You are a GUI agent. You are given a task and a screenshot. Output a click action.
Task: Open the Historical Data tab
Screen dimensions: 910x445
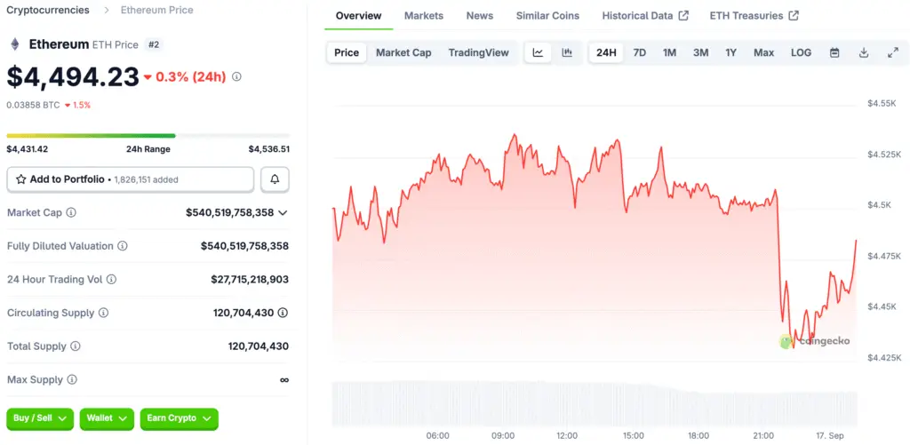point(645,16)
